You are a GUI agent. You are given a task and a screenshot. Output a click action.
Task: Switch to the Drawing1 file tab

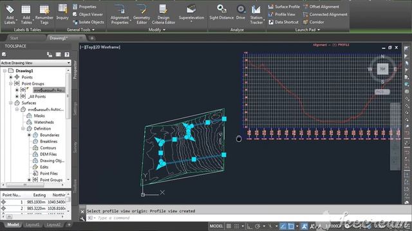pyautogui.click(x=59, y=38)
